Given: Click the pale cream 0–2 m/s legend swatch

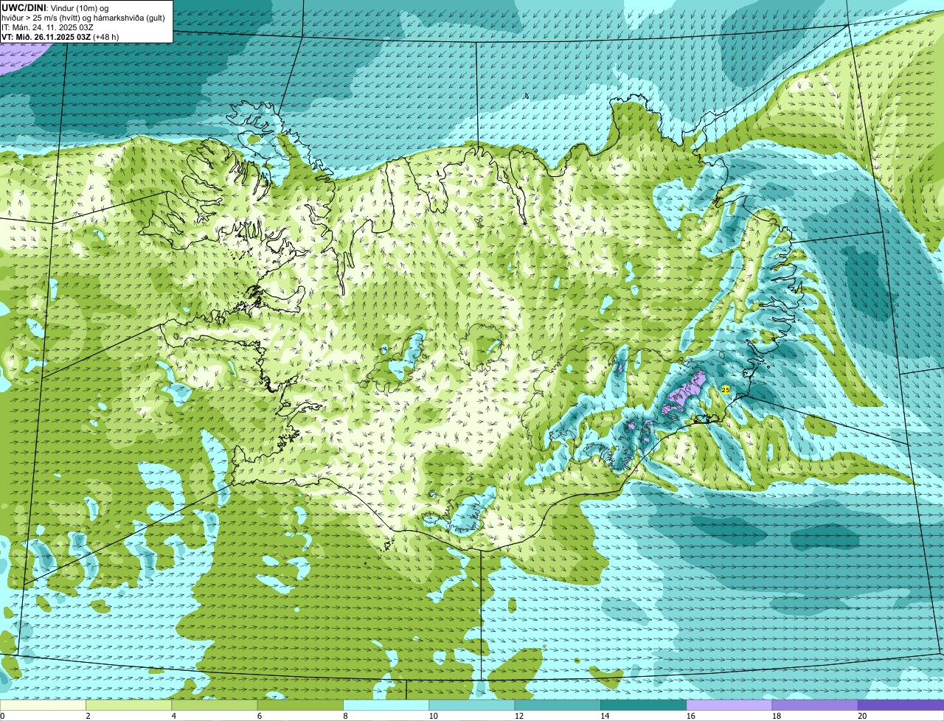Looking at the screenshot, I should 43,705.
